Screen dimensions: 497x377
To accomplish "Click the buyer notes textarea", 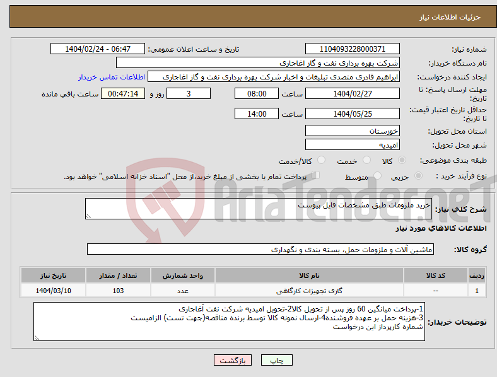I will click(x=229, y=322).
